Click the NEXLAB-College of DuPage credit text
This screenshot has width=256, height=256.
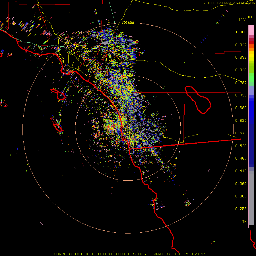tap(228, 3)
